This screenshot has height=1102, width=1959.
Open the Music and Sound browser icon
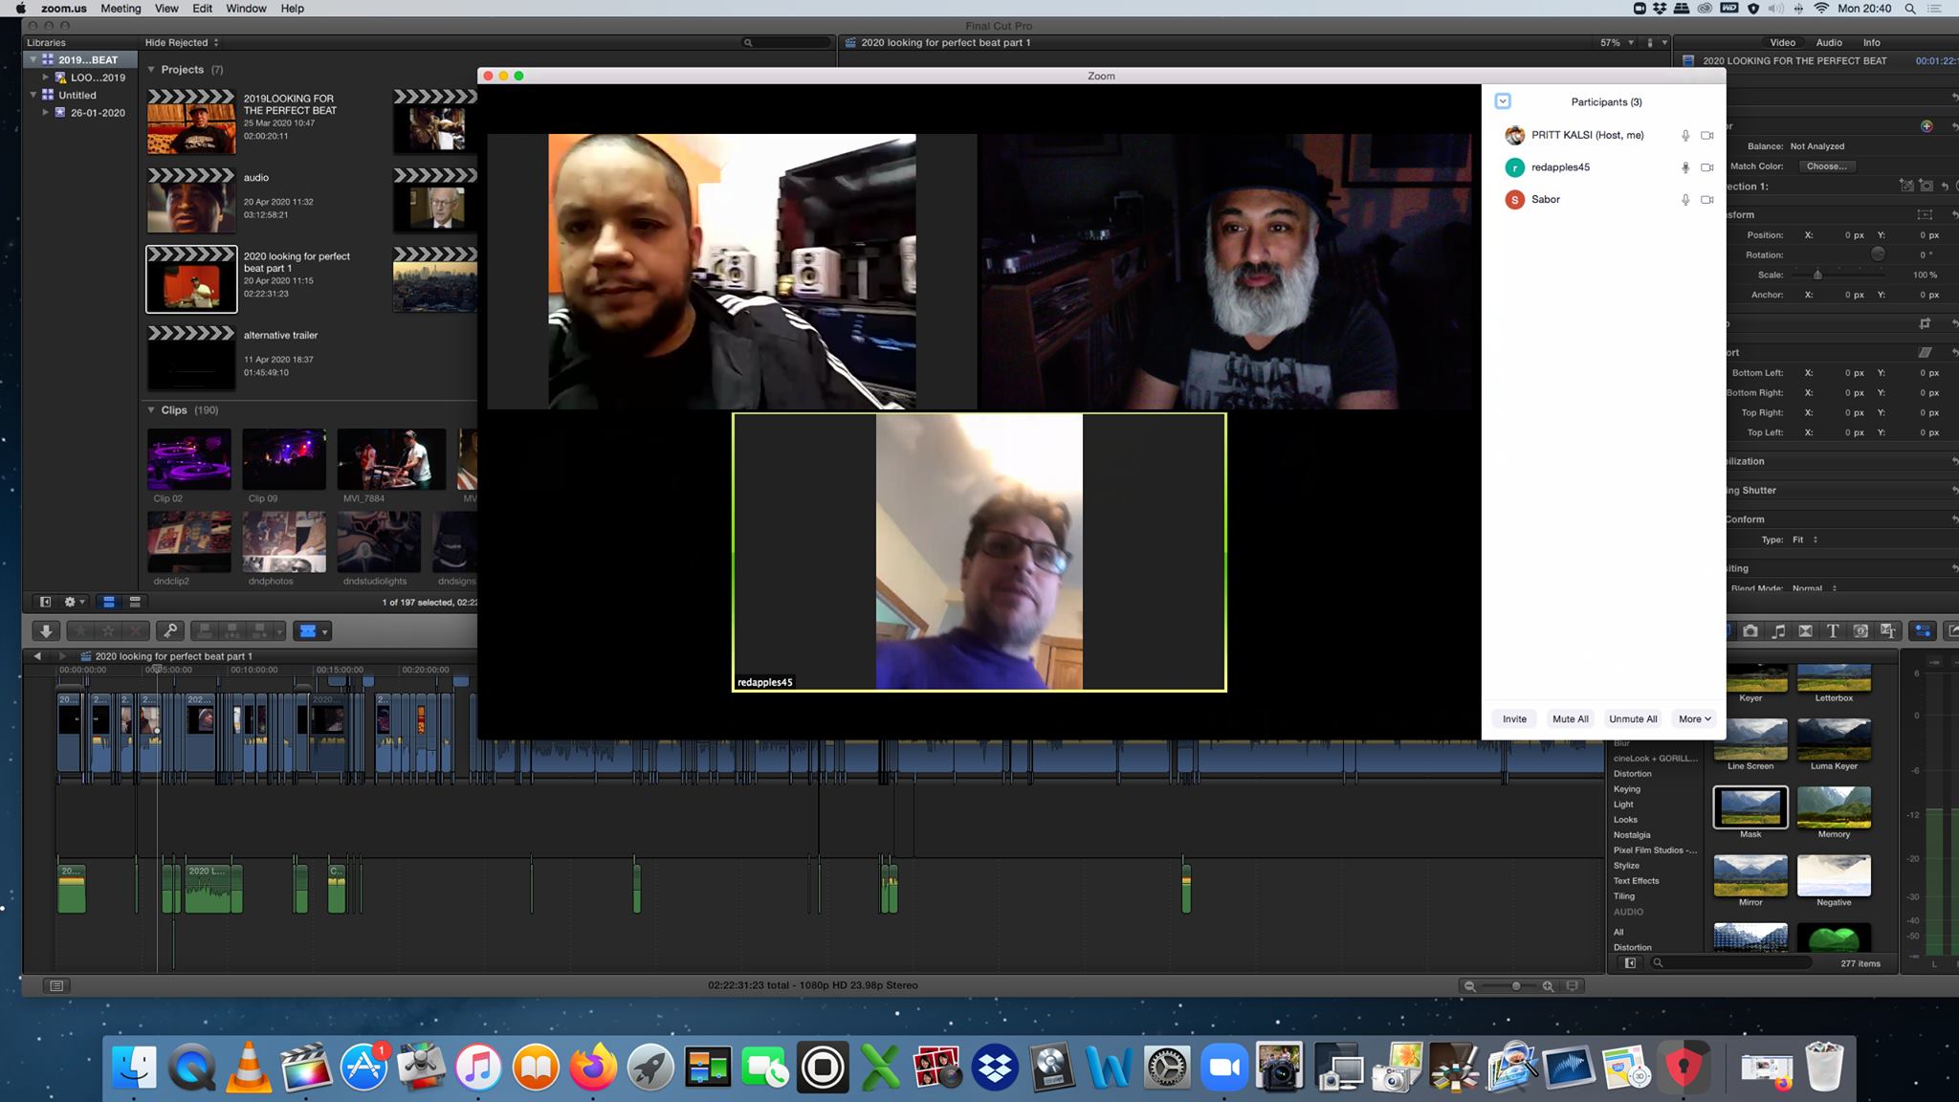pyautogui.click(x=1778, y=631)
